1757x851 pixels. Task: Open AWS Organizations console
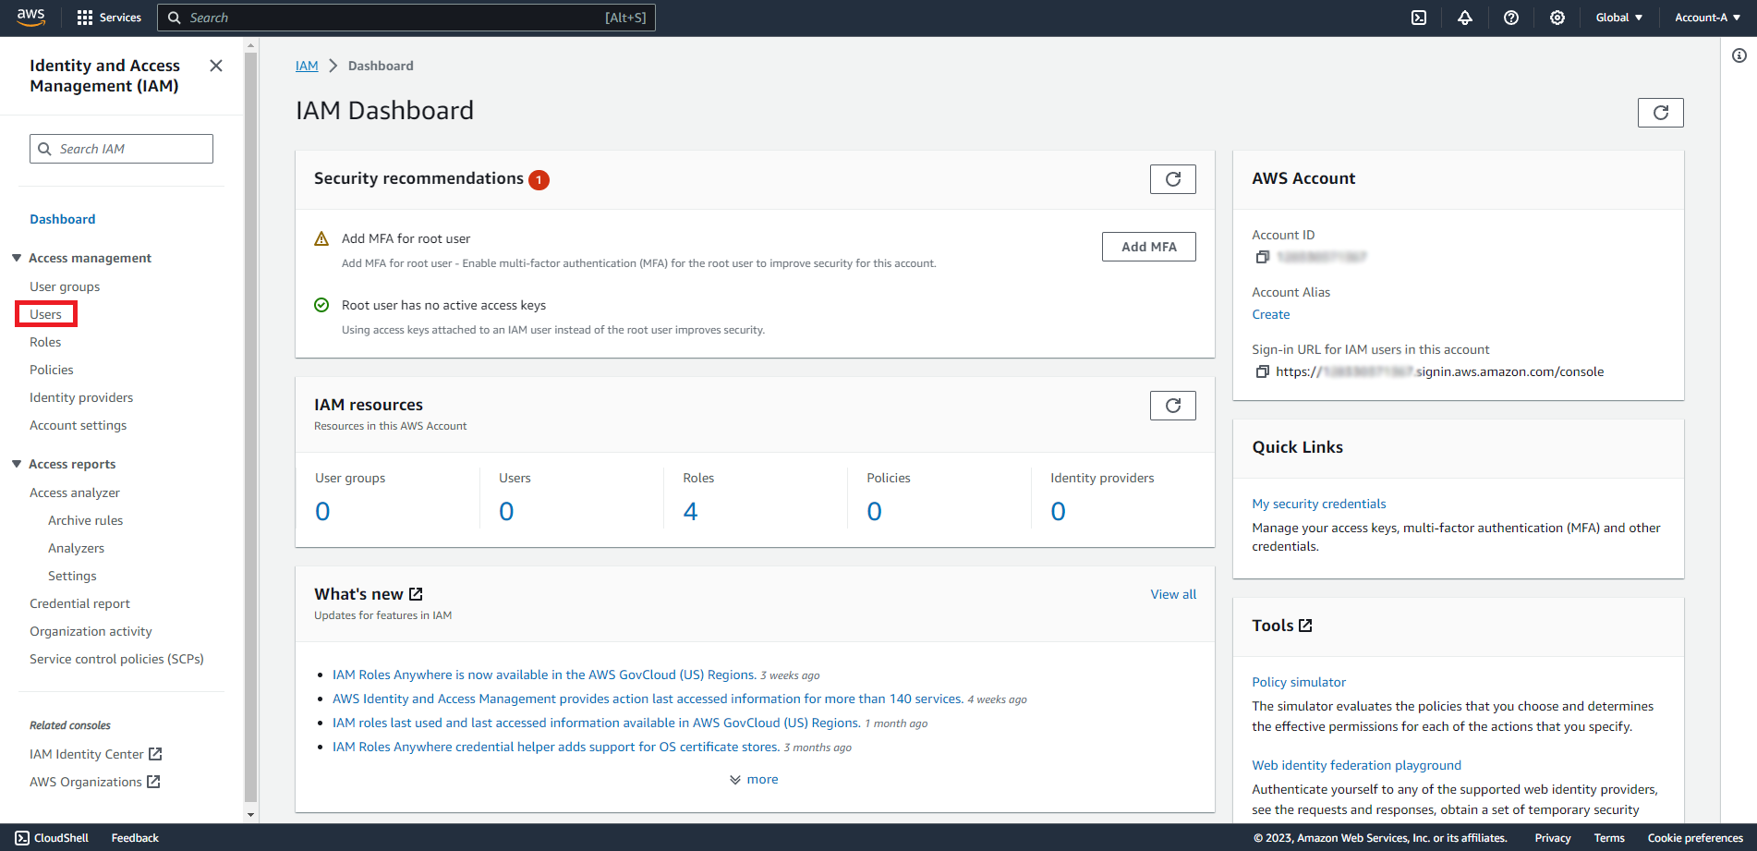point(94,782)
